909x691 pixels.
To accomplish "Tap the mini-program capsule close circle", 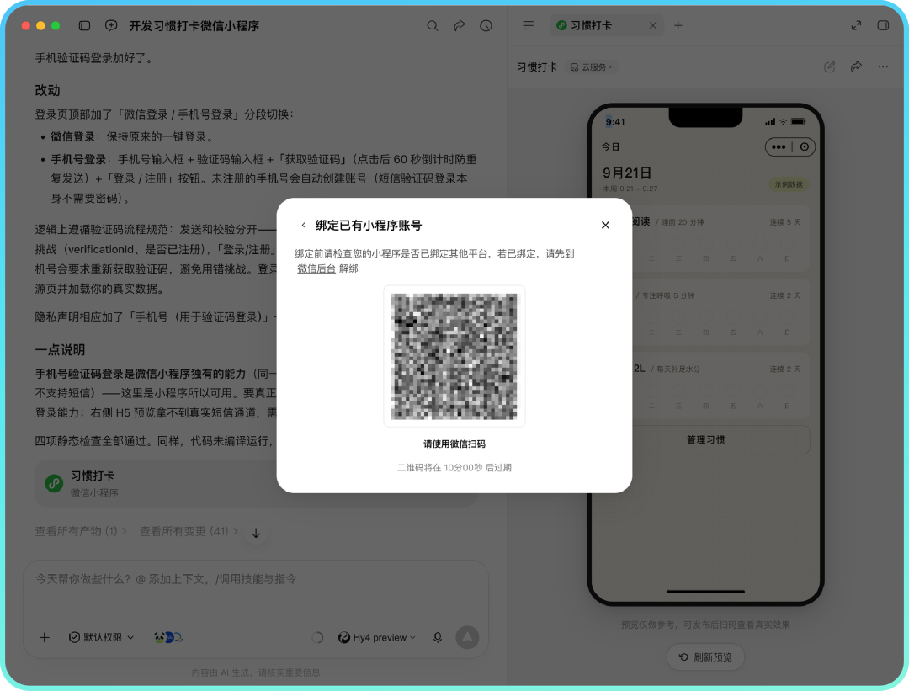I will click(805, 146).
